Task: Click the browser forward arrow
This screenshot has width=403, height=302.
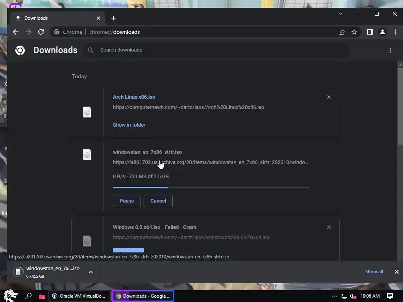Action: pyautogui.click(x=28, y=32)
